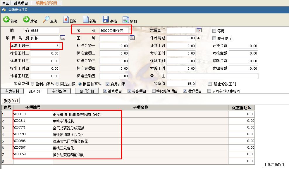Click the window icon beside 编辑维修项目 title
Image resolution: width=289 pixels, height=169 pixels.
(4, 9)
